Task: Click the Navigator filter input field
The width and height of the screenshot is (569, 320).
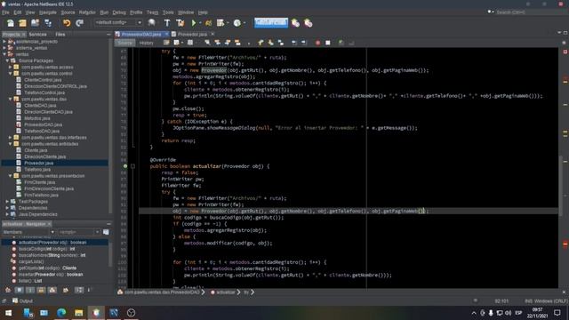Action: click(79, 232)
